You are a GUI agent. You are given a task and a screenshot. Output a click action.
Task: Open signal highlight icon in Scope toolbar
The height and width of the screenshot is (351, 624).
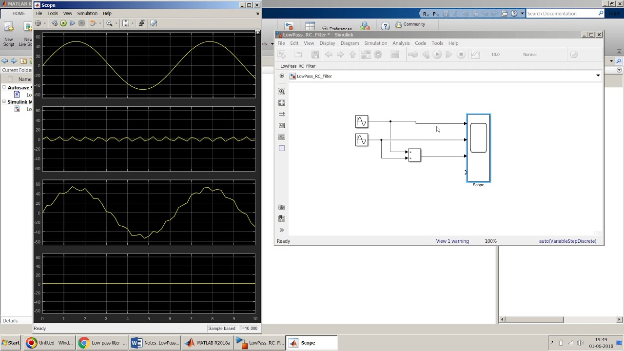92,23
